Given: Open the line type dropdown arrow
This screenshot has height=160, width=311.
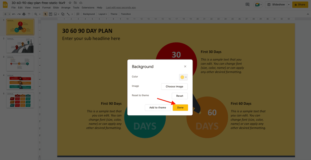Looking at the screenshot, I should (72, 14).
